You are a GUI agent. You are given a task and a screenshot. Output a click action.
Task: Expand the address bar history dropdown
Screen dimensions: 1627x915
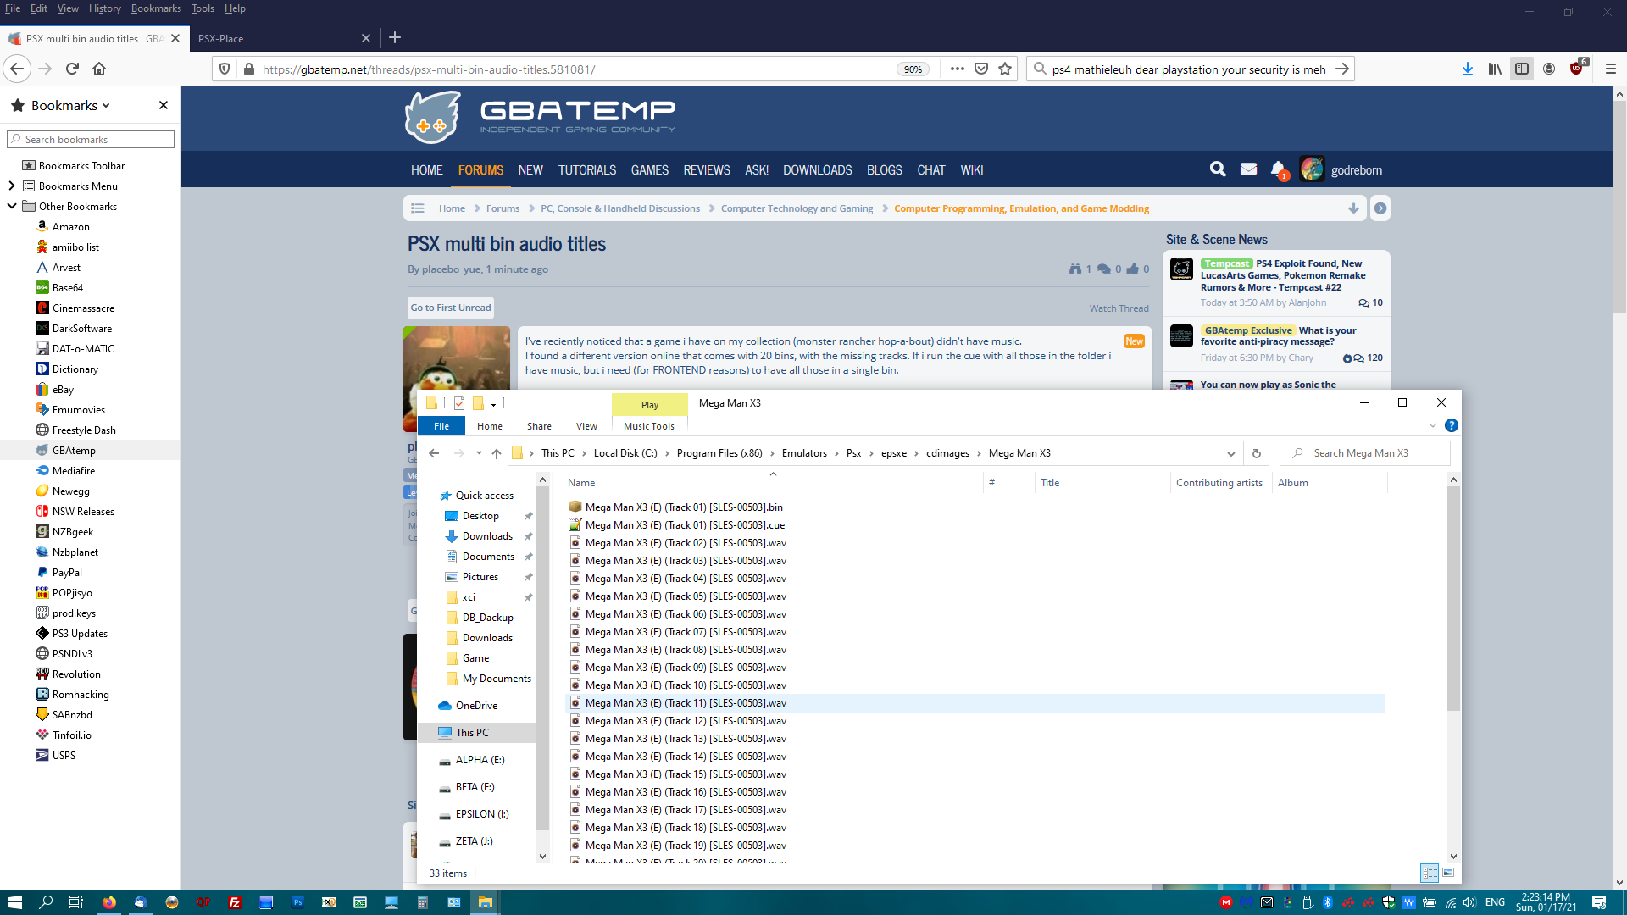(x=1230, y=453)
